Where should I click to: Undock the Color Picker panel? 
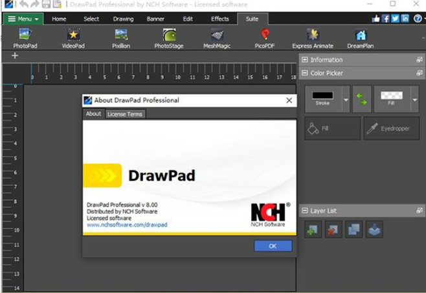coord(420,73)
